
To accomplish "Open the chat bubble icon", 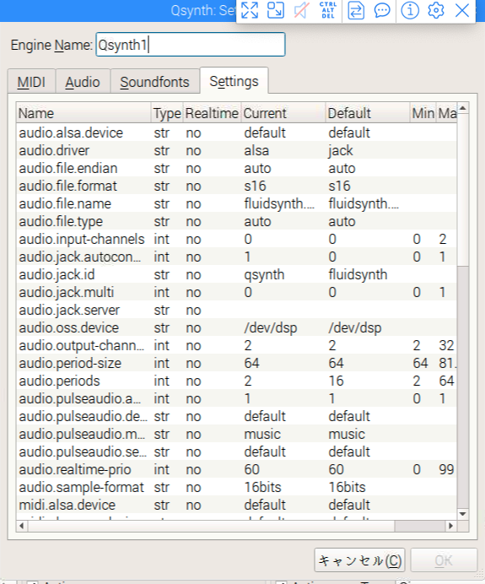I will [x=382, y=10].
